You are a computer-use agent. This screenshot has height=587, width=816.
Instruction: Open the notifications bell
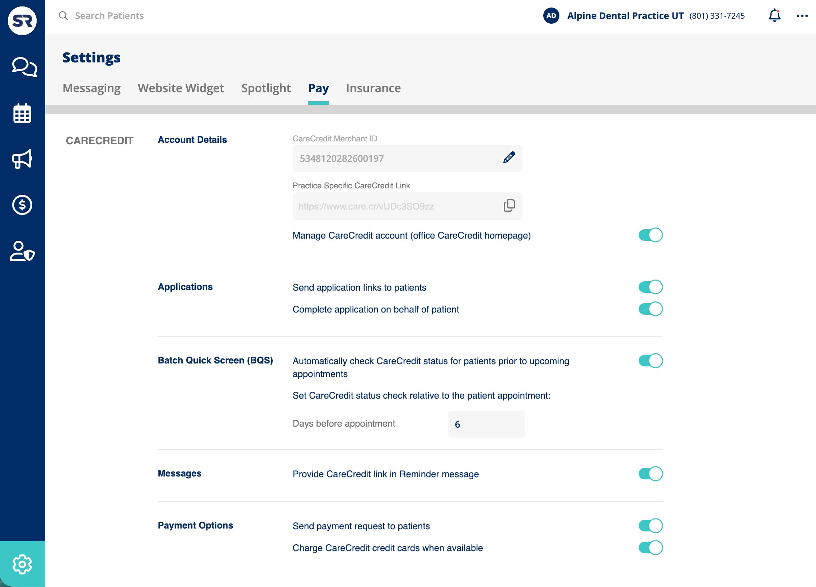(x=774, y=15)
